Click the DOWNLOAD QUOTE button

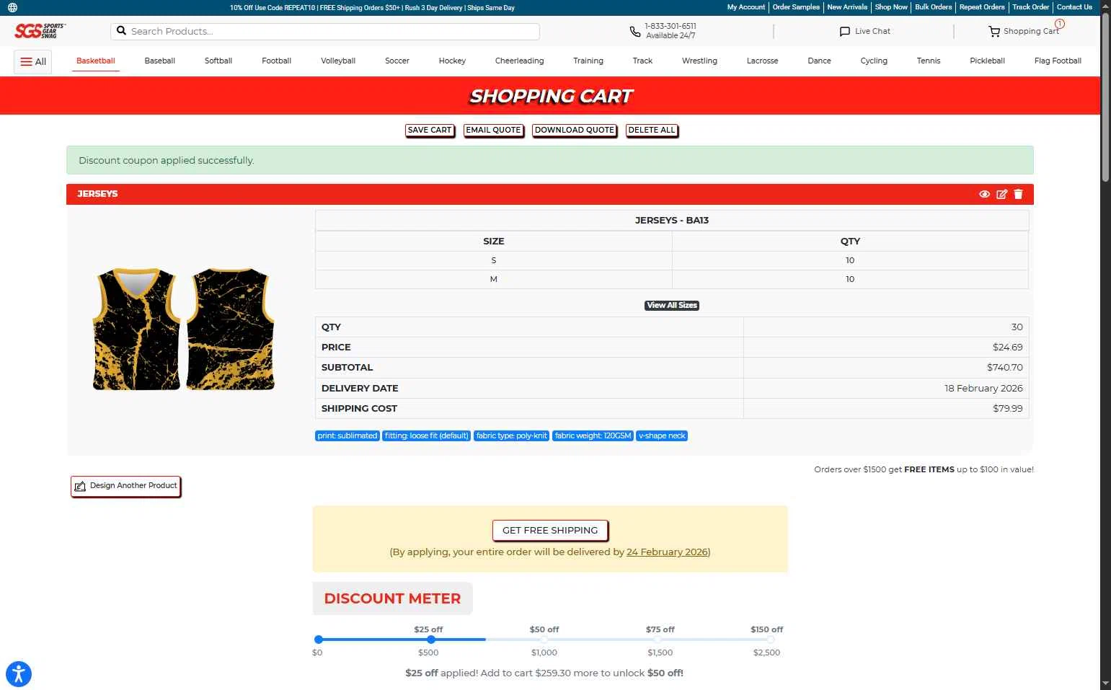[x=575, y=131]
